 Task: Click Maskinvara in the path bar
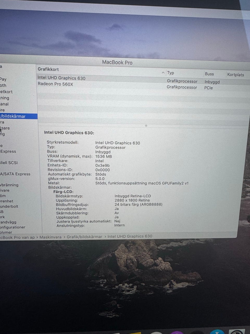coord(51,237)
